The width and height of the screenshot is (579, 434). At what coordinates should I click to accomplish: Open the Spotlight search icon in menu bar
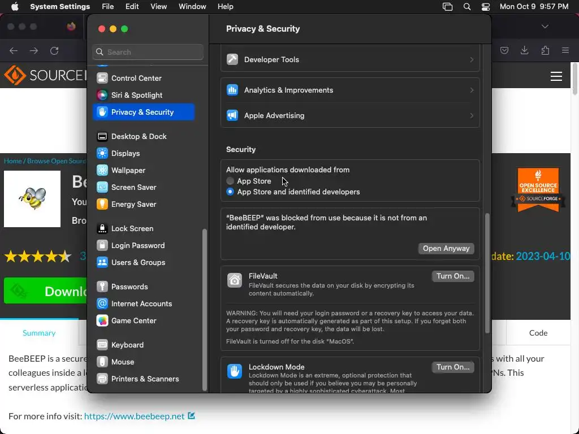tap(467, 7)
